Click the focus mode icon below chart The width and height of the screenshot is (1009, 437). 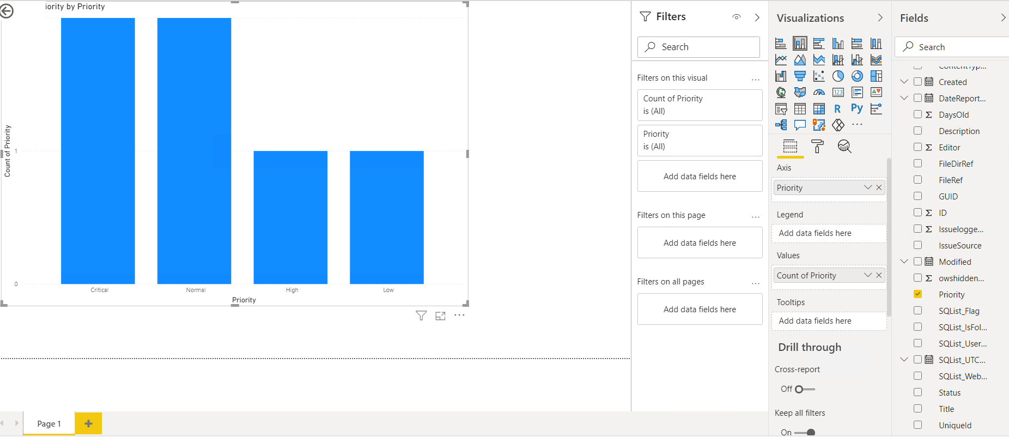(440, 315)
